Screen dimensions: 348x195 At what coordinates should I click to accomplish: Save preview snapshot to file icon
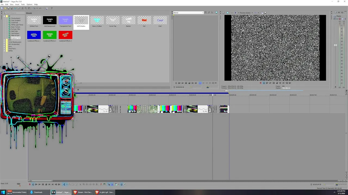(x=265, y=13)
